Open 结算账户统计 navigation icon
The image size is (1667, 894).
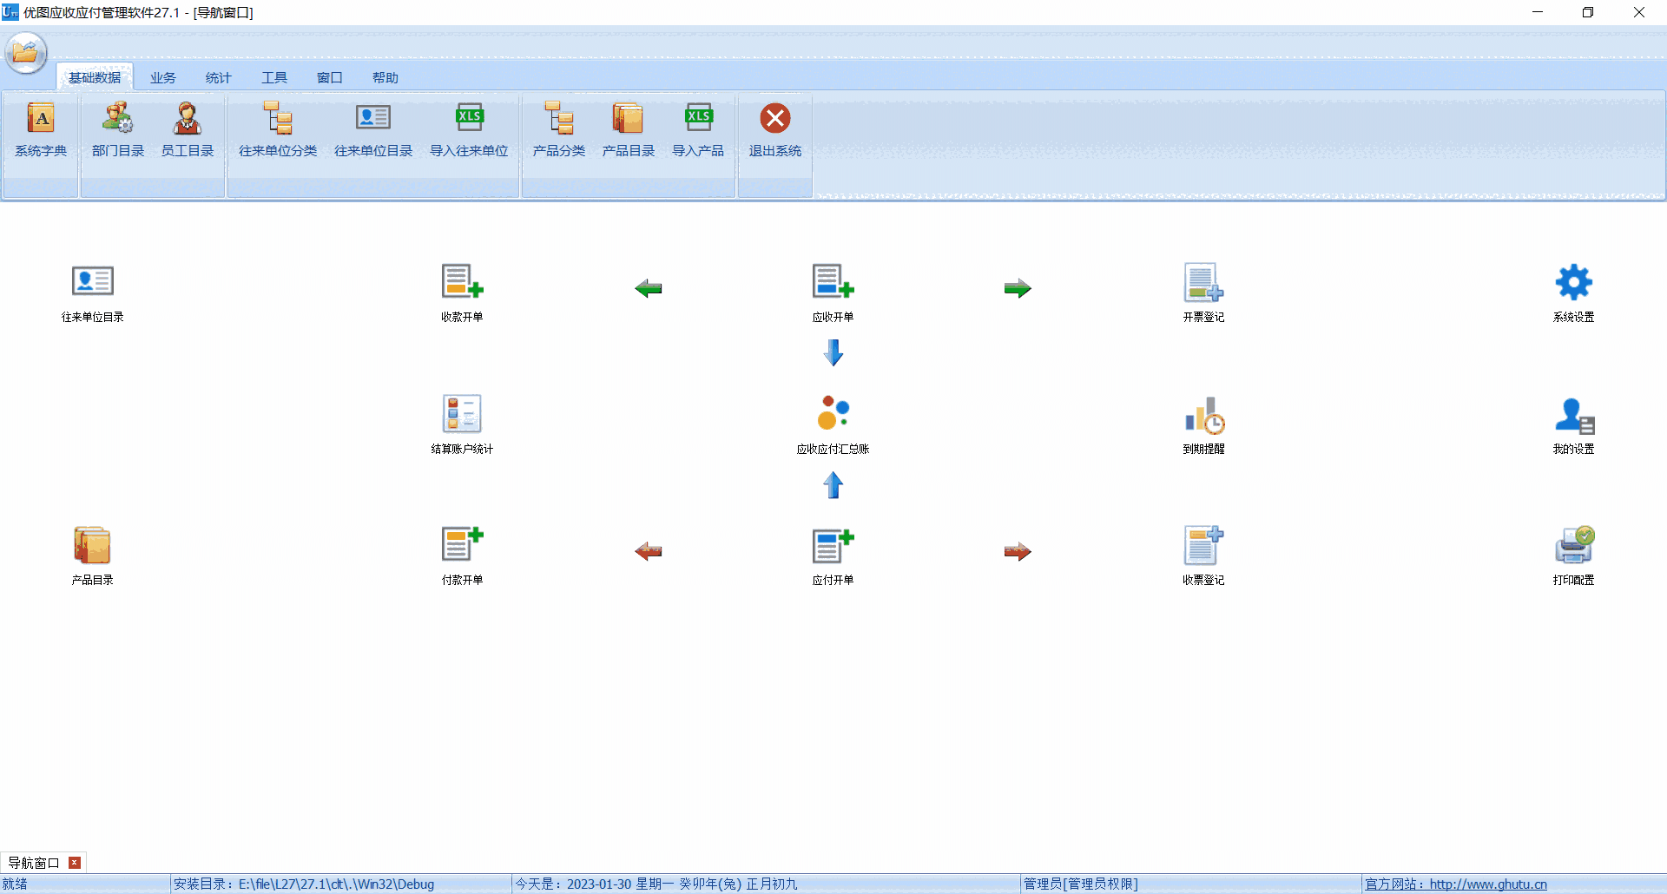(462, 425)
